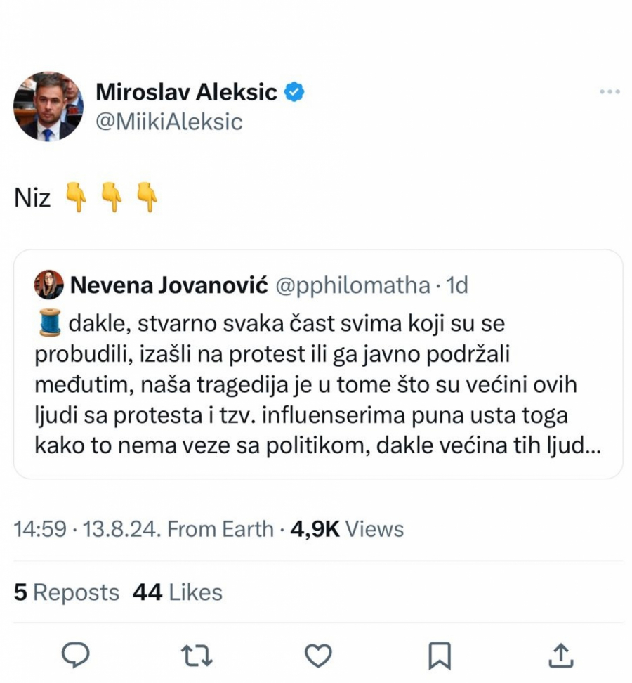Open the share tweet icon
The image size is (632, 683).
pos(560,655)
